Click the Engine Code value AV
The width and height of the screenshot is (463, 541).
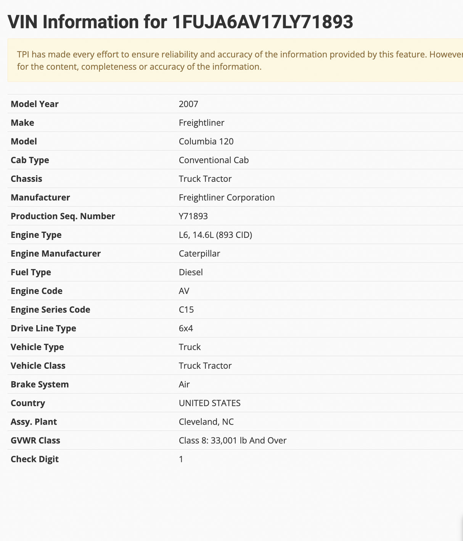pos(184,291)
